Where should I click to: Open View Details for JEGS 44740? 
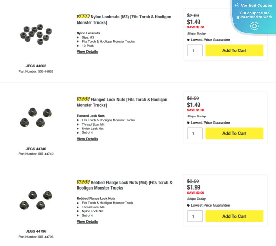point(87,139)
